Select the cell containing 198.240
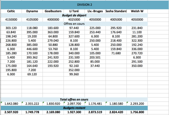 point(11,36)
